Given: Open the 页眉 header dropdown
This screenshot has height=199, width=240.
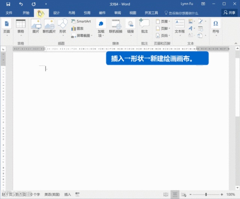Looking at the screenshot, I should (x=163, y=21).
